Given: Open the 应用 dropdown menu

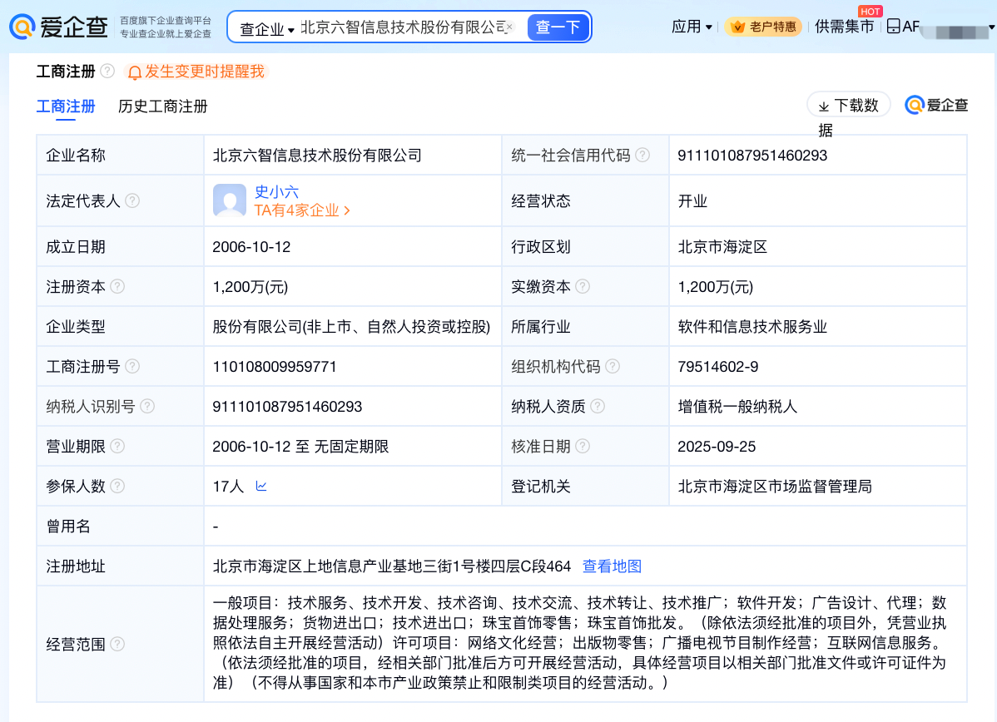Looking at the screenshot, I should point(692,27).
